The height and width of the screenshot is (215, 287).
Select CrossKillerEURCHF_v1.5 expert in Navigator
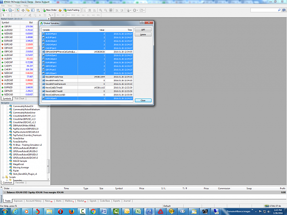(24, 116)
